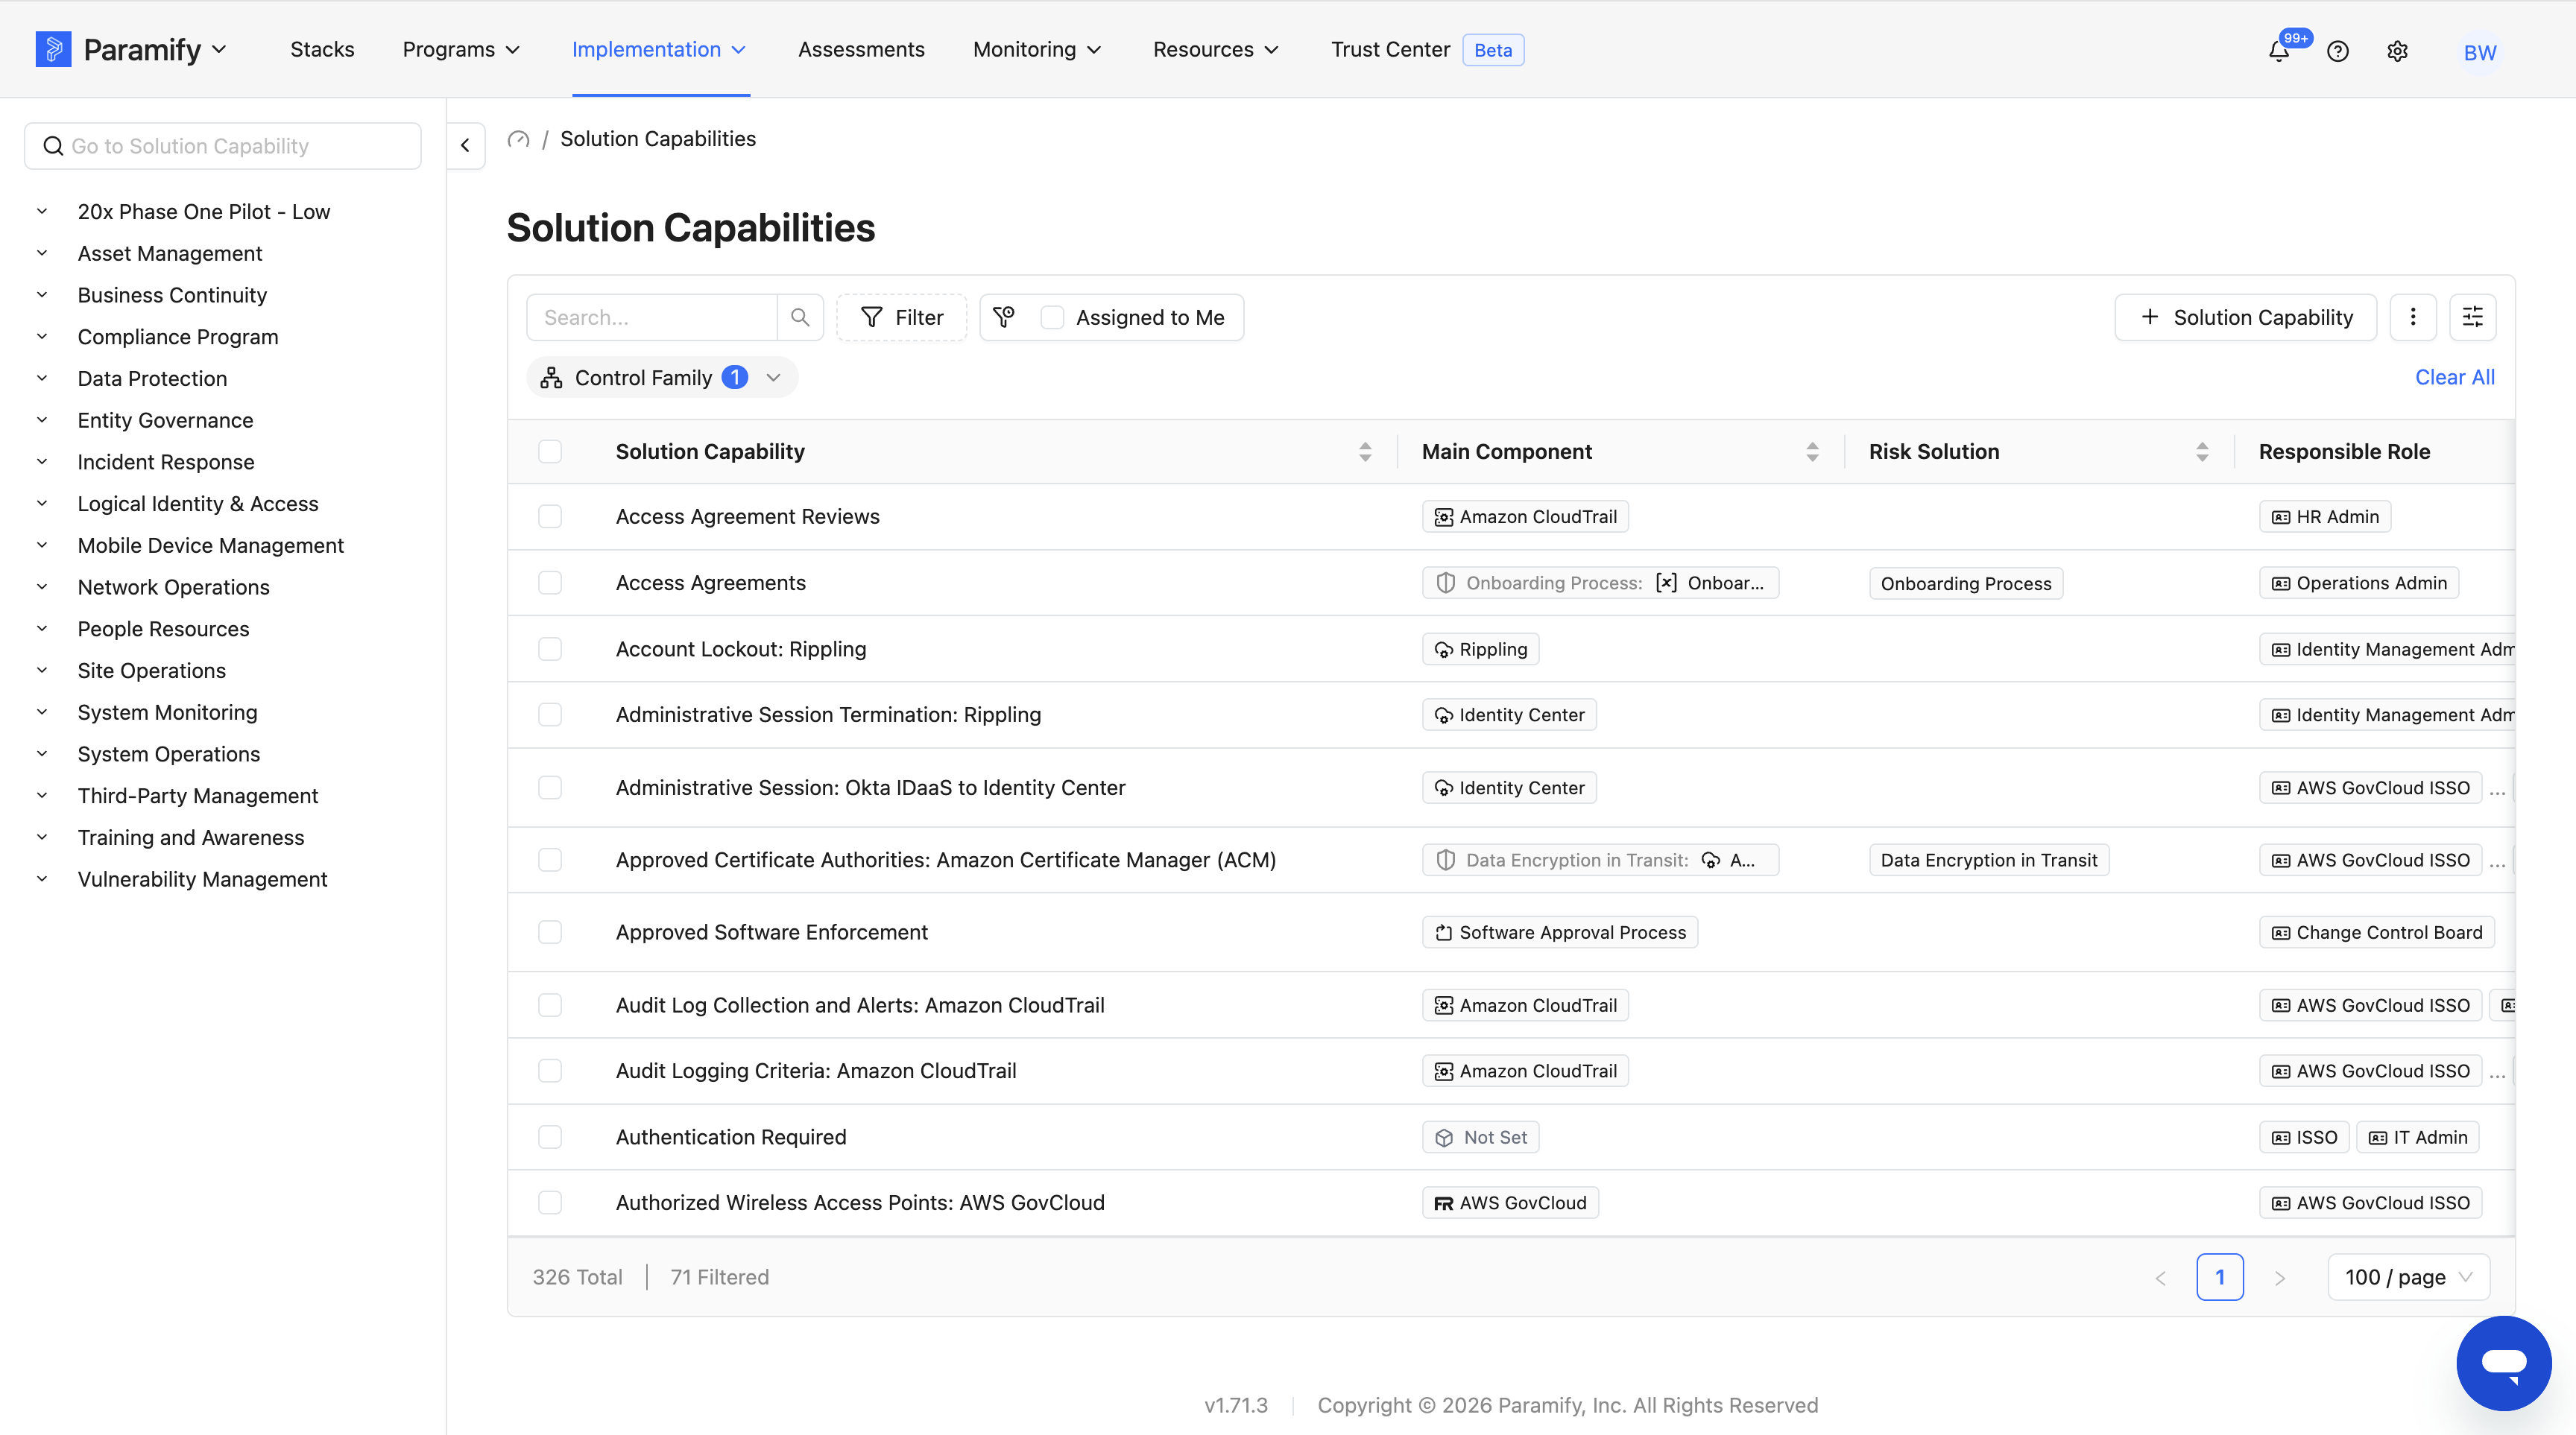Check the Access Agreements row checkbox
2576x1435 pixels.
[550, 583]
